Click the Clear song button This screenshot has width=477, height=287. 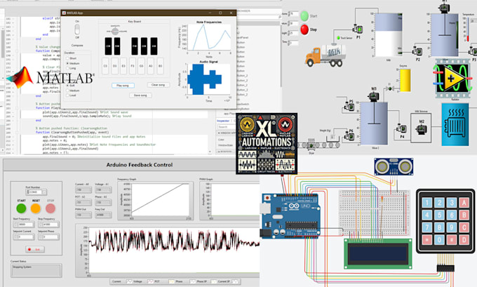pyautogui.click(x=159, y=85)
